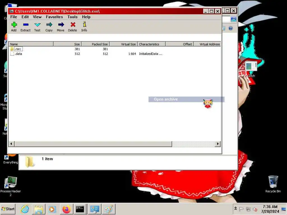Click the horizontal scrollbar right arrow
Viewport: 287px width, 215px height.
[217, 144]
